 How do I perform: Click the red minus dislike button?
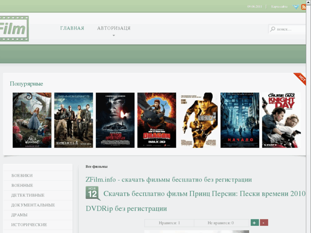point(264,223)
